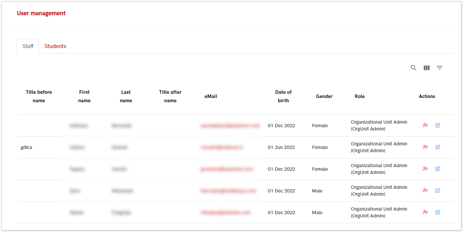The height and width of the screenshot is (232, 463).
Task: Edit user in the last row
Action: (x=437, y=212)
